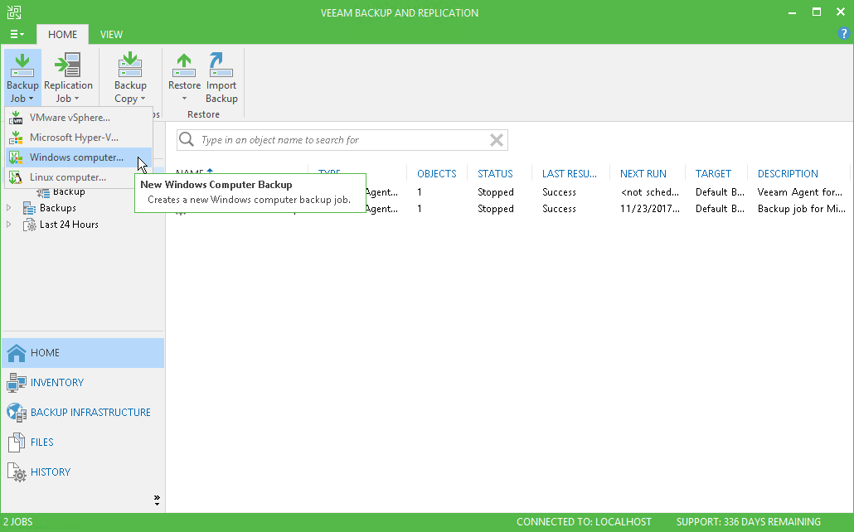The image size is (854, 532).
Task: Click the Linux computer menu icon
Action: [16, 177]
